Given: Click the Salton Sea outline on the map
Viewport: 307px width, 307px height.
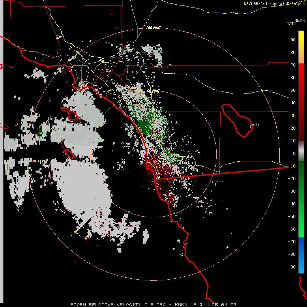Looking at the screenshot, I should coord(237,121).
